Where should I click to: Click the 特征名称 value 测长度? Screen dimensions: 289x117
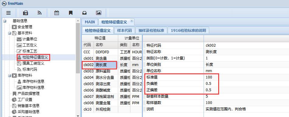click(211, 52)
